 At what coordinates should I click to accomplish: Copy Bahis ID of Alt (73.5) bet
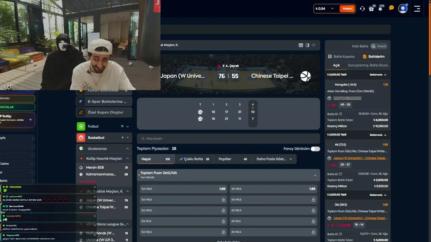click(x=340, y=174)
